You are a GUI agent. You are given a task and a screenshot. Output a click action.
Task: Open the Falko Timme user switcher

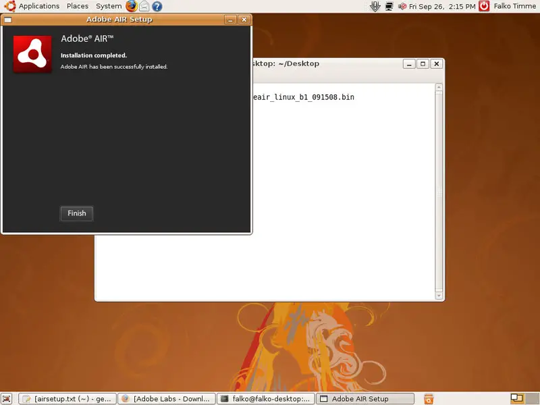click(x=515, y=6)
